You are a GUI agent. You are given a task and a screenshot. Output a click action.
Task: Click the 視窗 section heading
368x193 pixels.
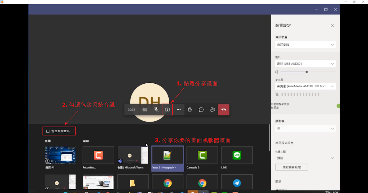[x=86, y=141]
